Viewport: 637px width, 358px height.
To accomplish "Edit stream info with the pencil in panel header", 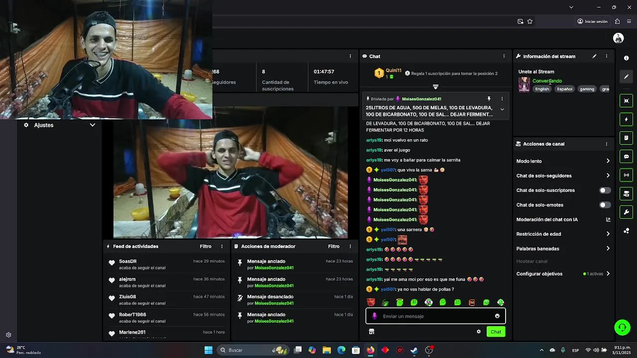I will coord(594,56).
